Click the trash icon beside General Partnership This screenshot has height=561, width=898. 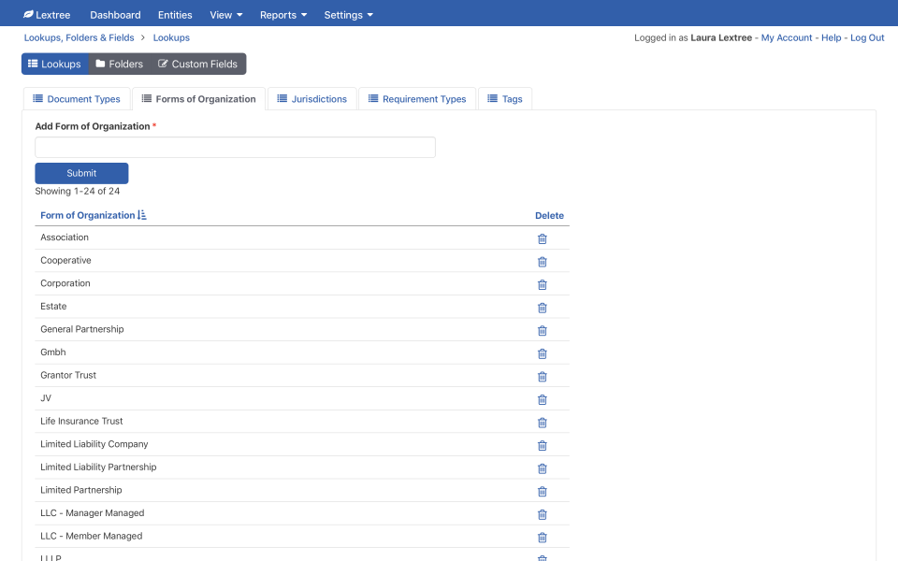tap(542, 330)
